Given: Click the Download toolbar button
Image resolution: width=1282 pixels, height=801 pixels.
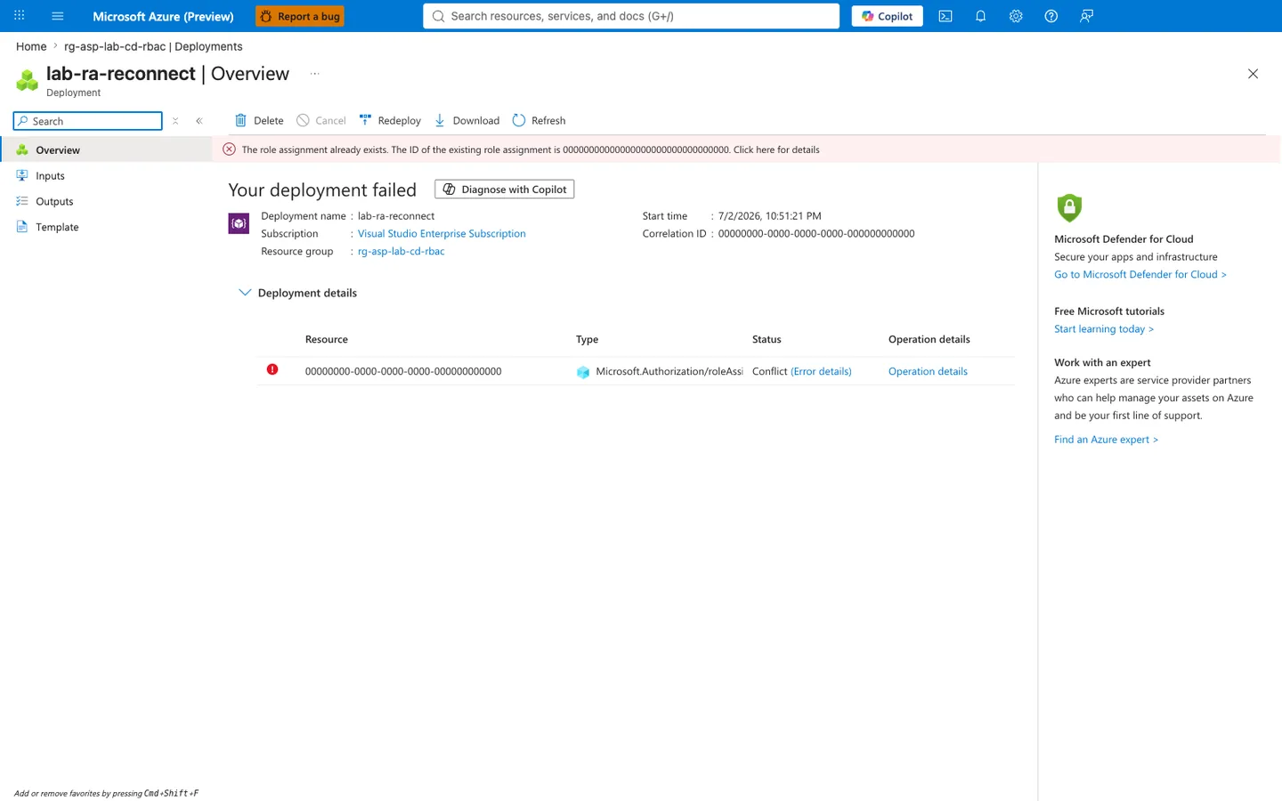Looking at the screenshot, I should pyautogui.click(x=467, y=120).
